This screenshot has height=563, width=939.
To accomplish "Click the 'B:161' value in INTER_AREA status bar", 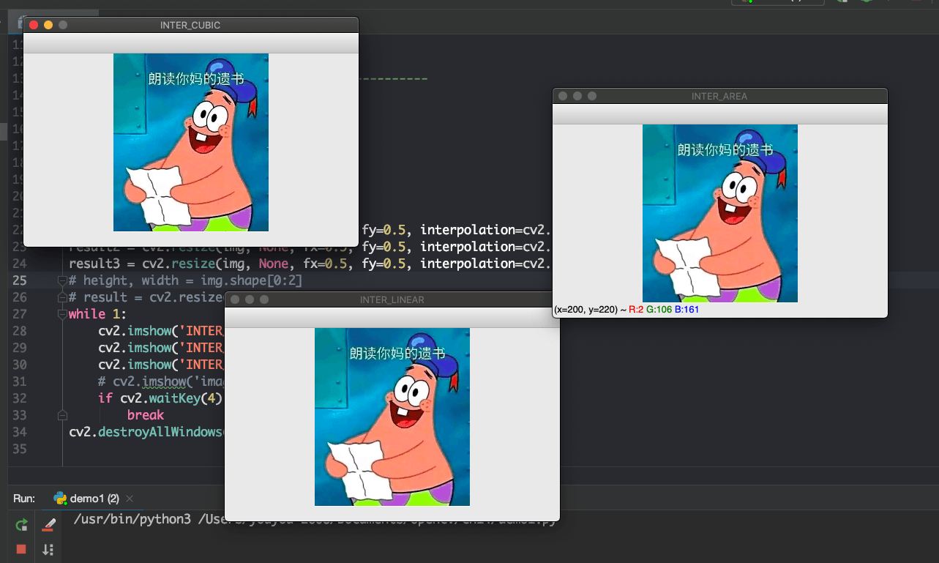I will click(x=687, y=310).
